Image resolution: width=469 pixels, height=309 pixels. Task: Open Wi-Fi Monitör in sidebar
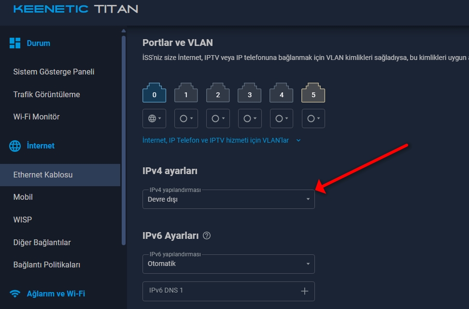pos(37,117)
